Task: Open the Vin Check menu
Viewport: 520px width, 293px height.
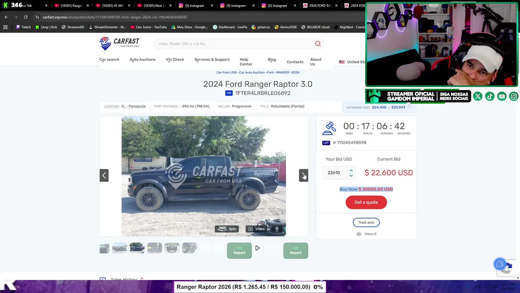Action: click(175, 59)
